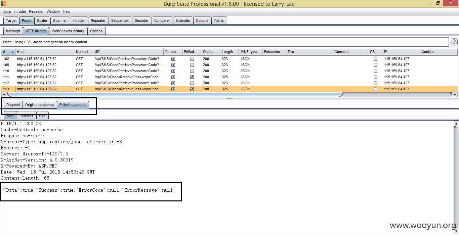Sort by the Status column header
This screenshot has height=235, width=459.
pyautogui.click(x=210, y=52)
